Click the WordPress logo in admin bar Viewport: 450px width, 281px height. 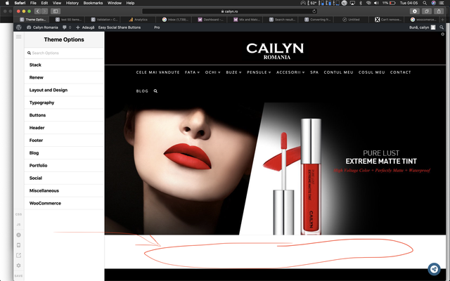[x=19, y=27]
